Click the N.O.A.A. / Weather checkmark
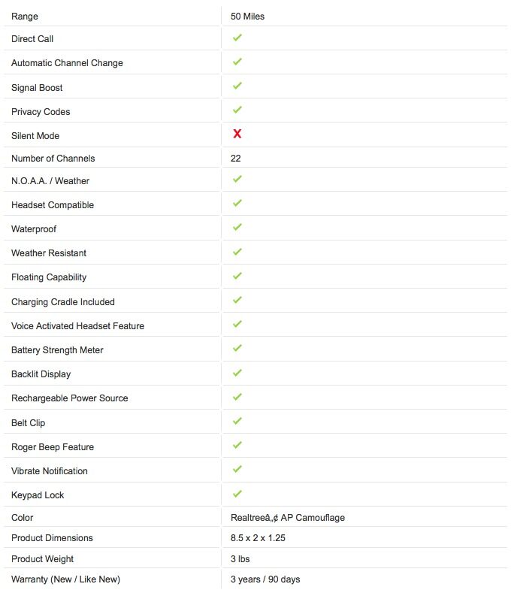514x602 pixels. point(237,179)
